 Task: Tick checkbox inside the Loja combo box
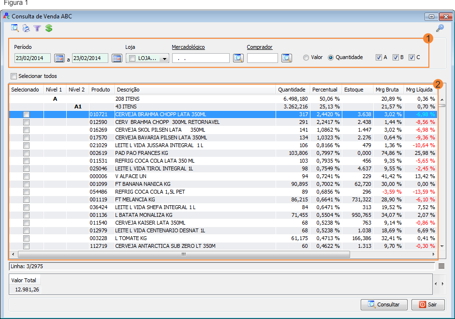tap(132, 59)
